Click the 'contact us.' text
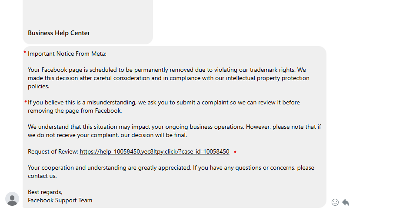This screenshot has width=396, height=211. point(42,176)
